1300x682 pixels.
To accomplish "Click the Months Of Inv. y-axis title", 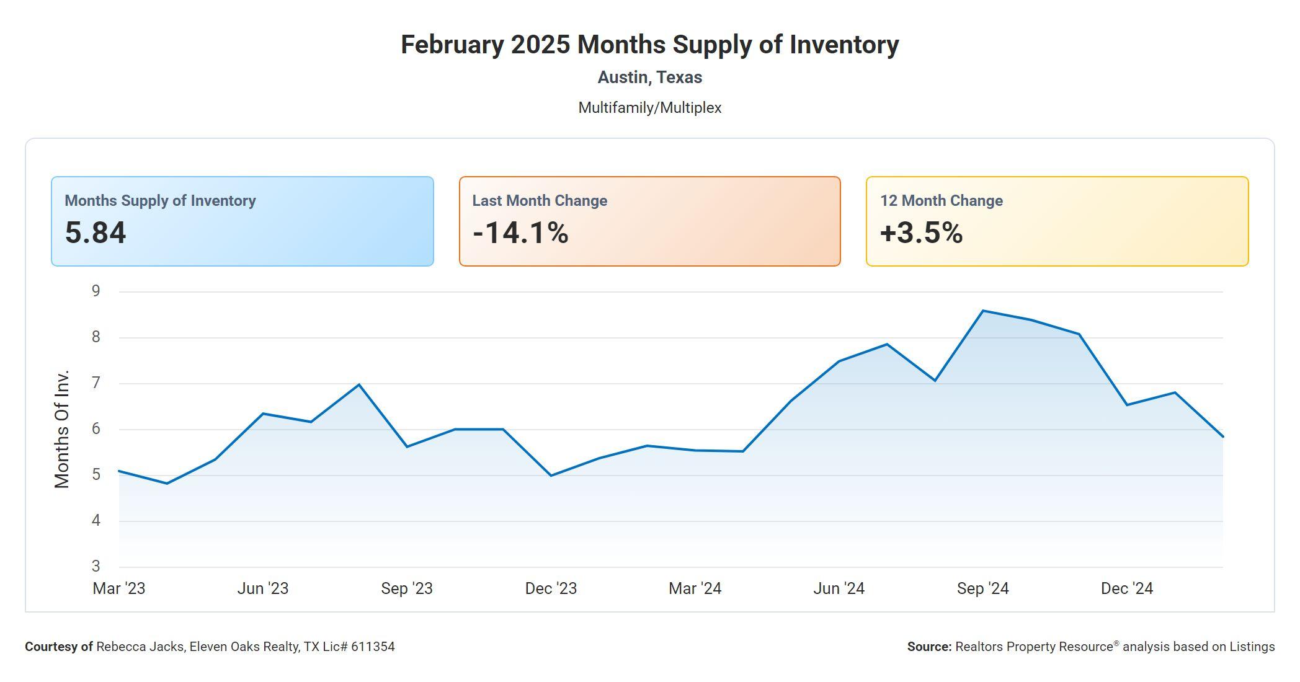I will tap(62, 429).
